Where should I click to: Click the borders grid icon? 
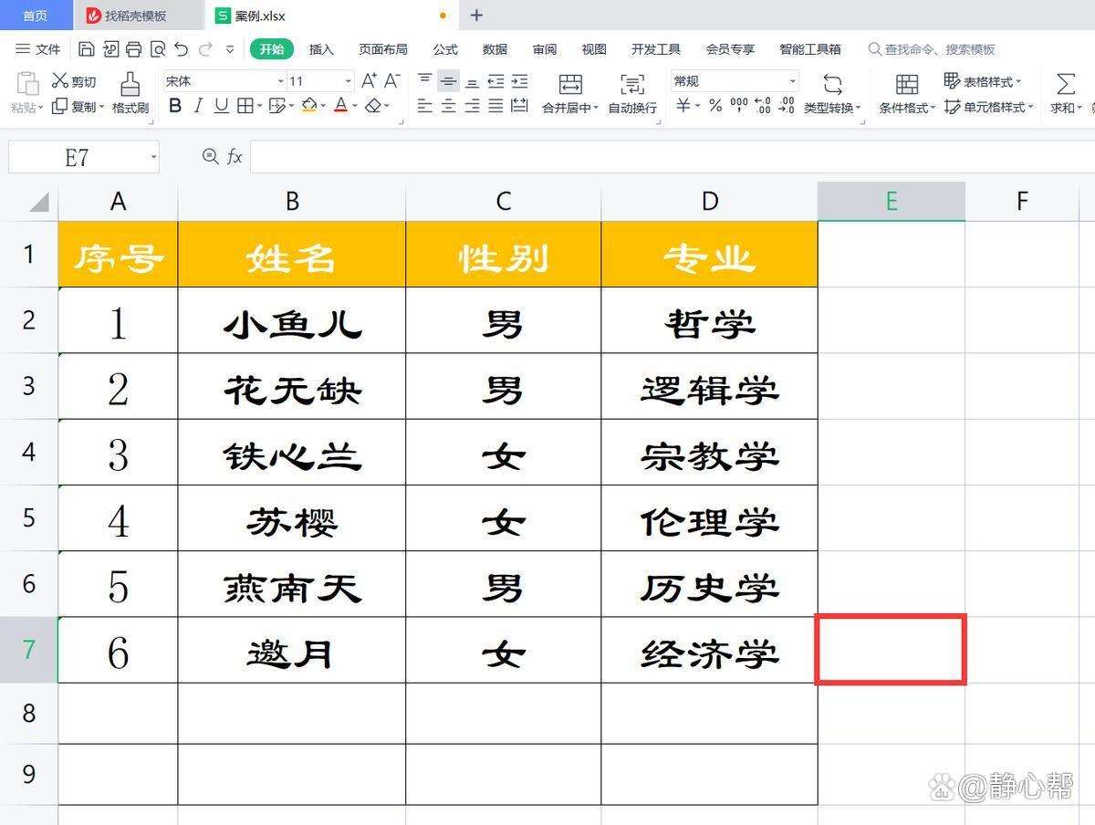tap(245, 107)
